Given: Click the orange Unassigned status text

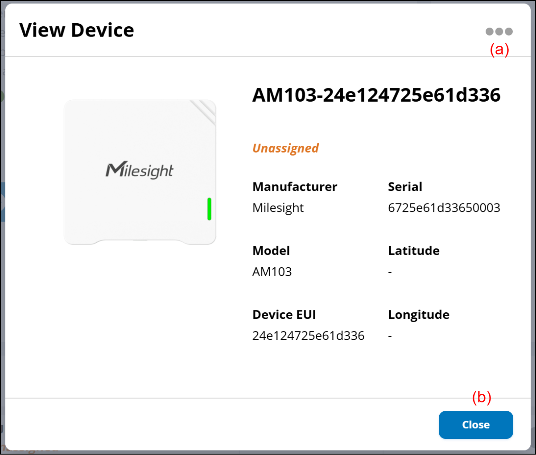Looking at the screenshot, I should pos(285,148).
